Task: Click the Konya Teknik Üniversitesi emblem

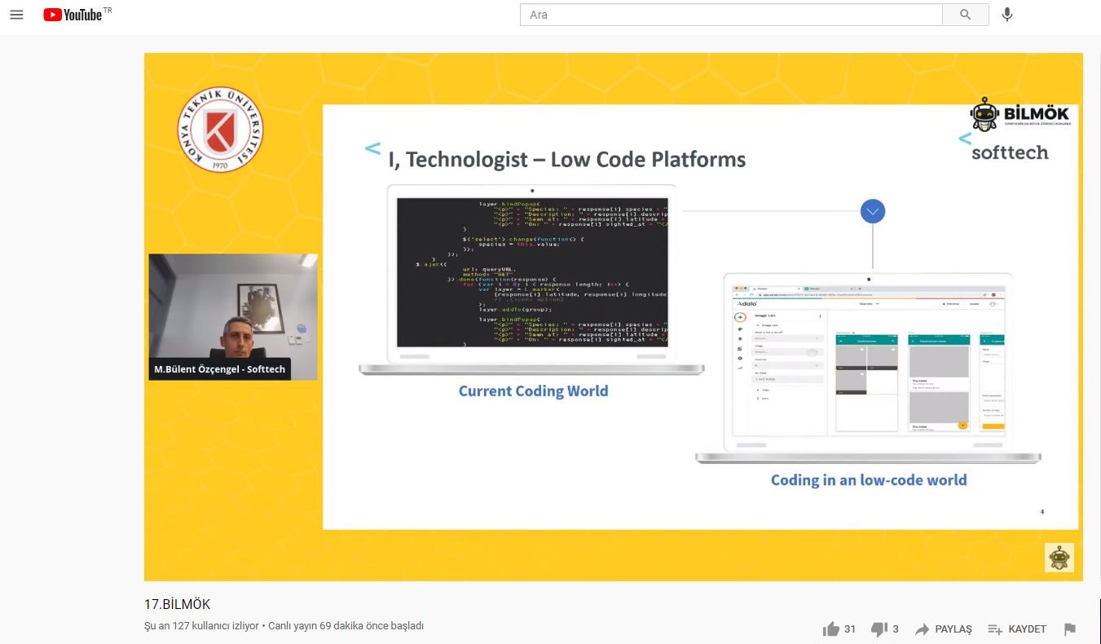Action: click(220, 130)
